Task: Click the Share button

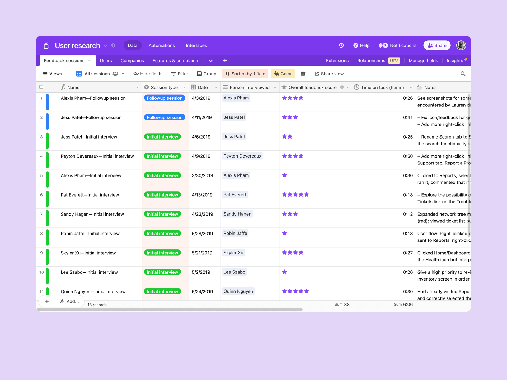Action: pyautogui.click(x=437, y=45)
